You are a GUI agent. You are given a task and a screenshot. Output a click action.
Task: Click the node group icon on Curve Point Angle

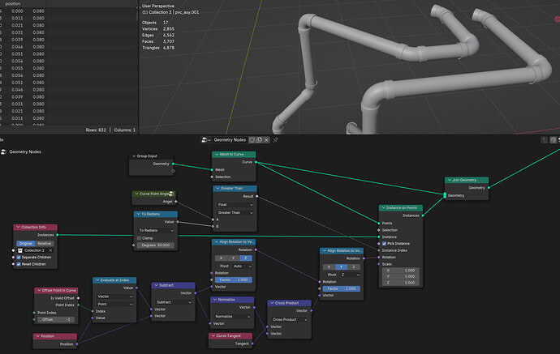point(171,194)
